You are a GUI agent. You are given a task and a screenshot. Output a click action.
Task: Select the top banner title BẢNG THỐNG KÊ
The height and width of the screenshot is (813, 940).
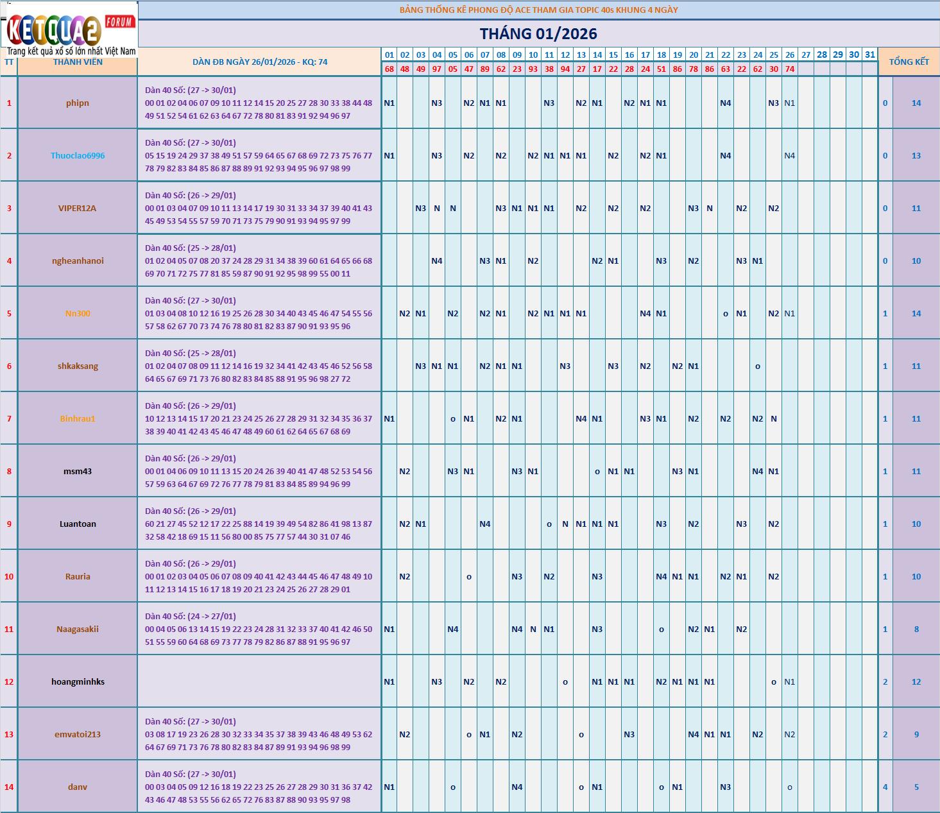538,10
